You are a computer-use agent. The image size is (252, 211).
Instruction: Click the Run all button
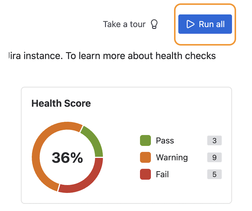205,24
